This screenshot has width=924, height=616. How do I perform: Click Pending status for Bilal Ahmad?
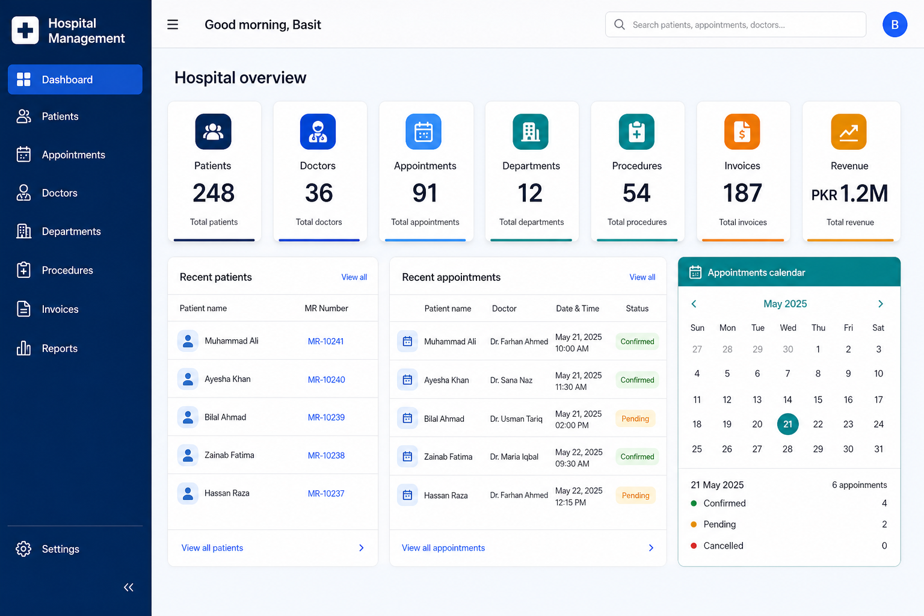point(635,419)
